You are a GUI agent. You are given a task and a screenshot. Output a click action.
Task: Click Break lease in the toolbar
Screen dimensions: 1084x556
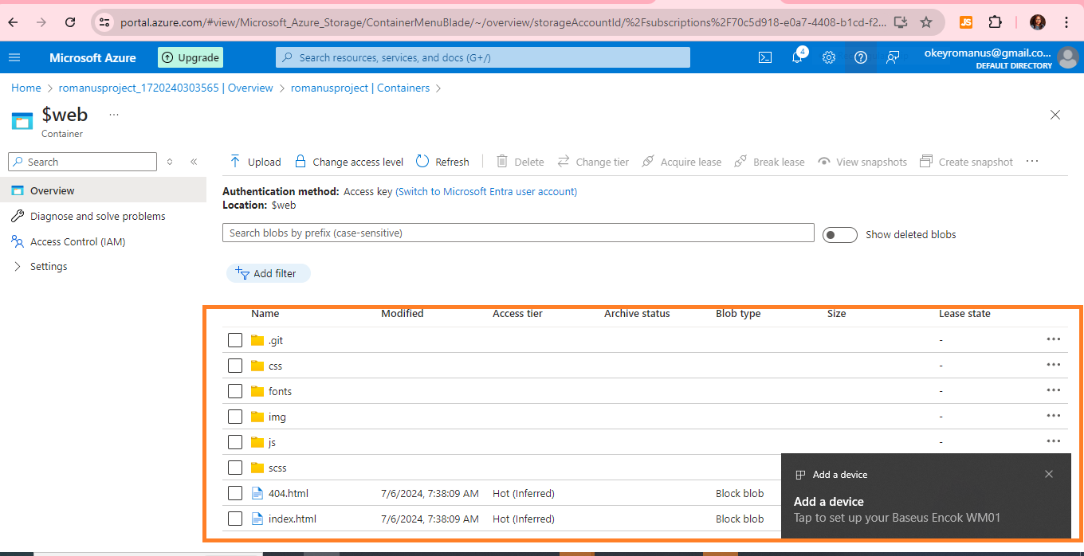click(769, 162)
